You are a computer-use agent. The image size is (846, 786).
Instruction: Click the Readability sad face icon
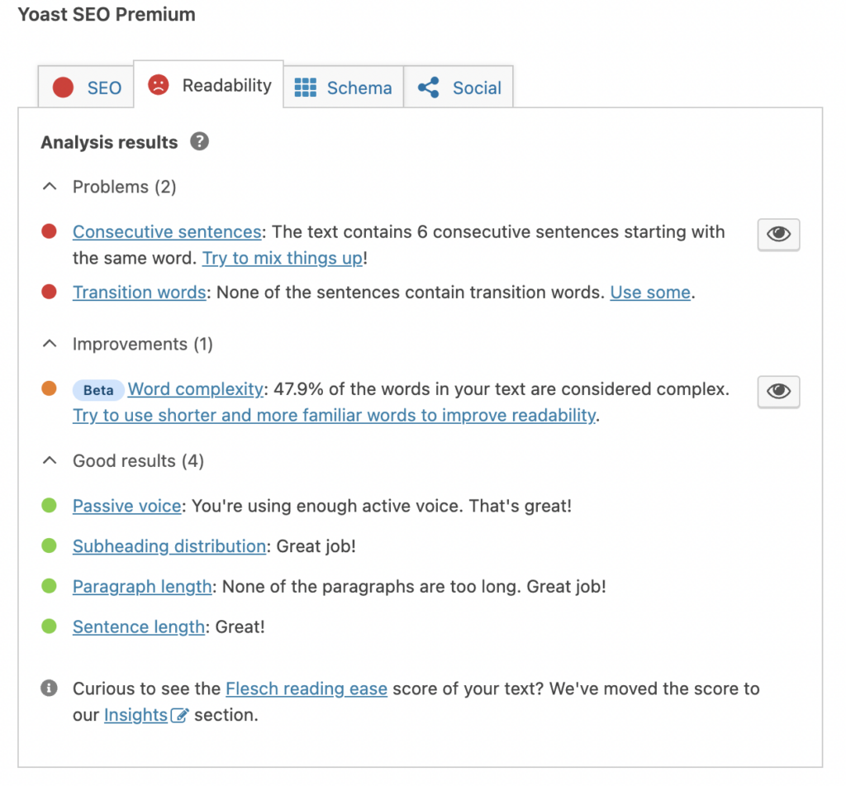158,84
